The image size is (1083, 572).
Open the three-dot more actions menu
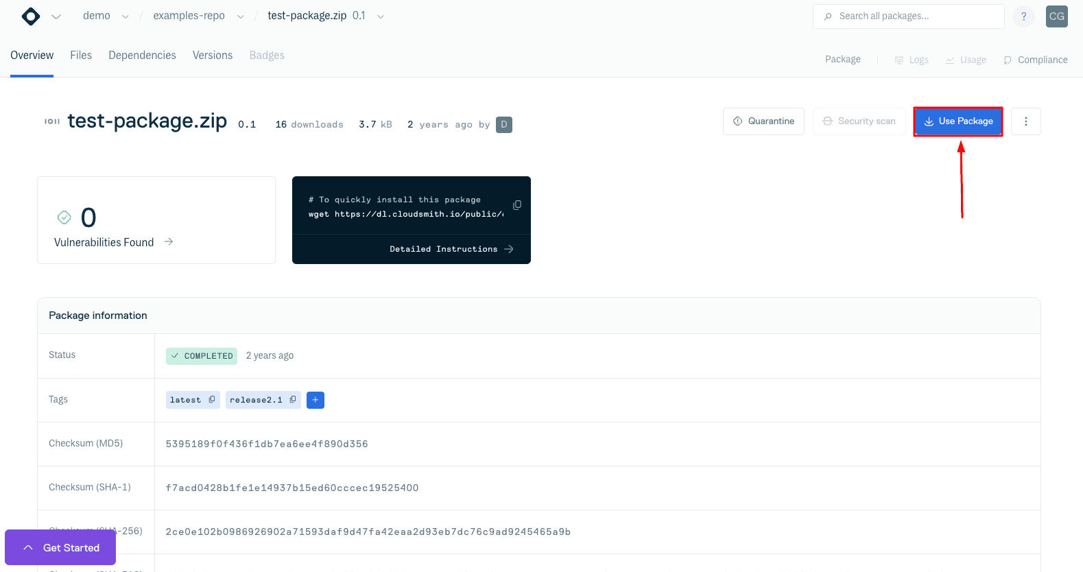click(x=1025, y=121)
